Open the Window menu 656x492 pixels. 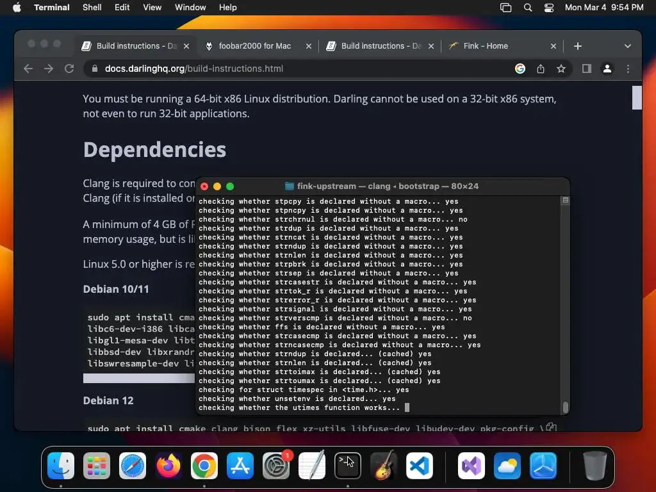click(190, 7)
